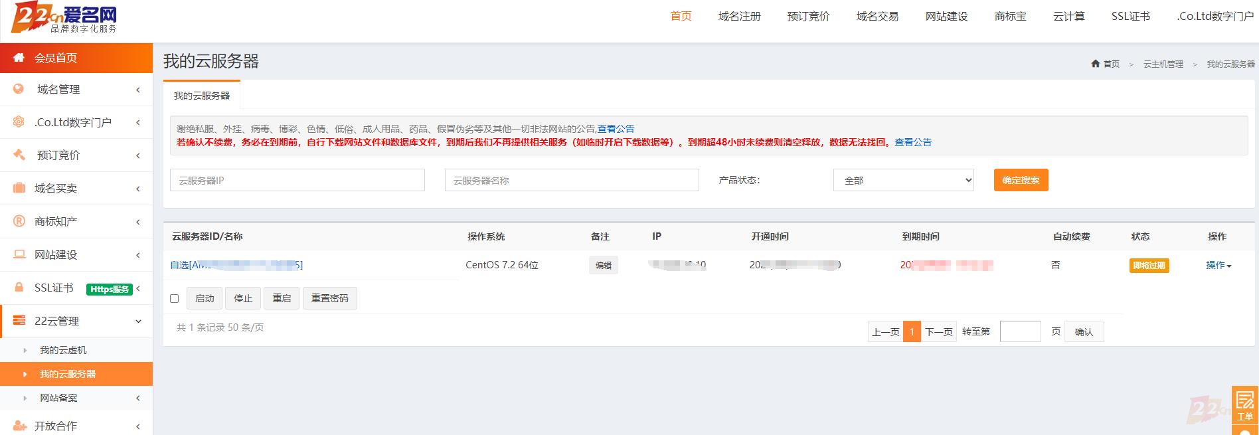
Task: Focus the 云服务器IP input field
Action: coord(297,180)
